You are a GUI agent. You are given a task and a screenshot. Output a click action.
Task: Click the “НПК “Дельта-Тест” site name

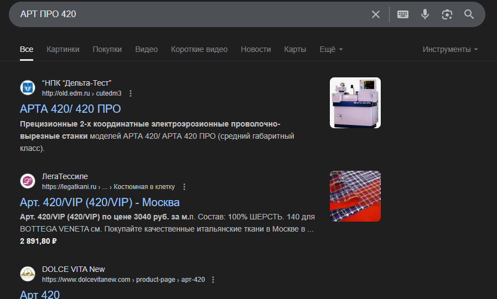click(x=77, y=83)
